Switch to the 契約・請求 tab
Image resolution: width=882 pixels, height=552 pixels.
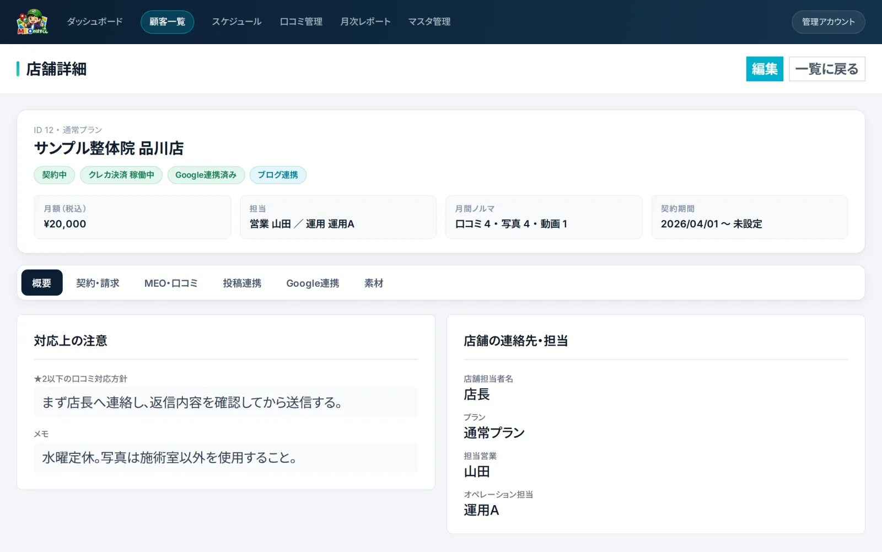(98, 283)
